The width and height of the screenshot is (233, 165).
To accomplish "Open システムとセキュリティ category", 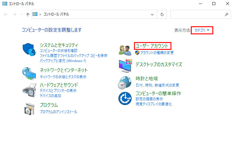I will (59, 45).
